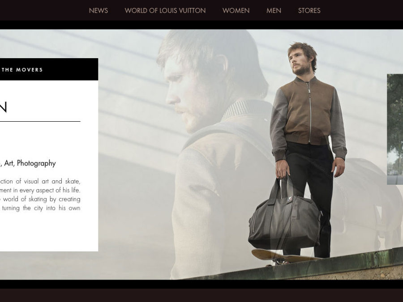Viewport: 403px width, 302px height.
Task: Click the large name heading above the line
Action: click(x=3, y=107)
